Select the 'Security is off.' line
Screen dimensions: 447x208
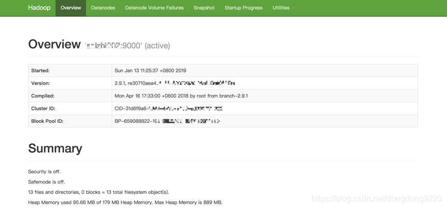click(x=44, y=171)
